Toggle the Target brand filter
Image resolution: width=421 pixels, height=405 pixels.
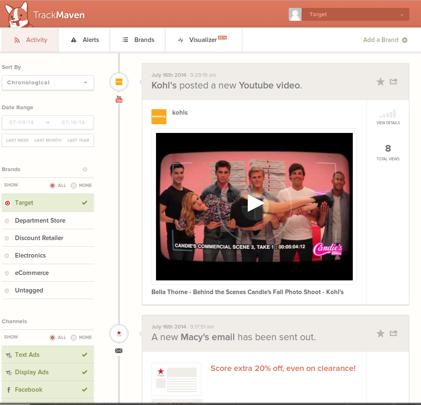point(48,203)
